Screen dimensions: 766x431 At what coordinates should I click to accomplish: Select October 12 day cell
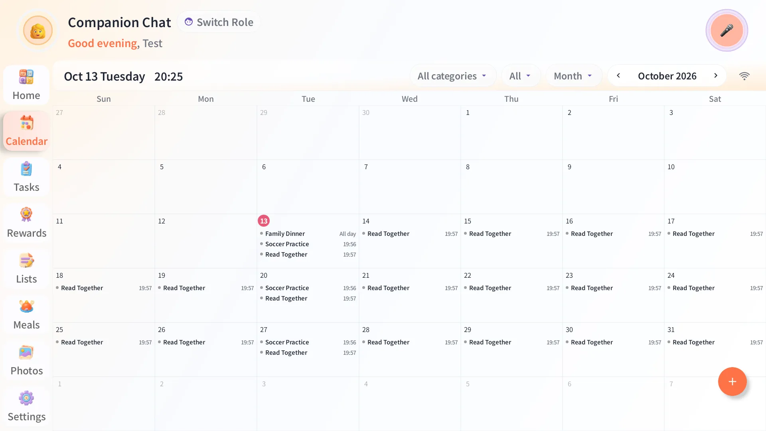(x=205, y=241)
